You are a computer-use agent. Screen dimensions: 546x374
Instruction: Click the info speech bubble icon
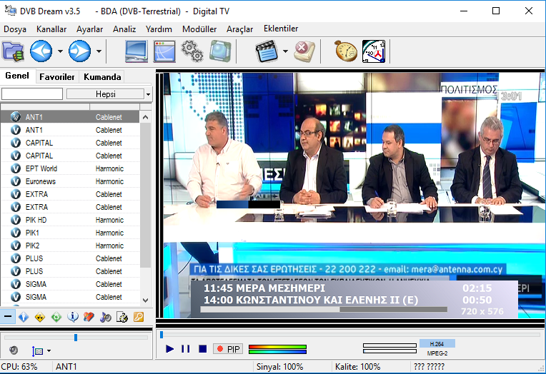(73, 317)
